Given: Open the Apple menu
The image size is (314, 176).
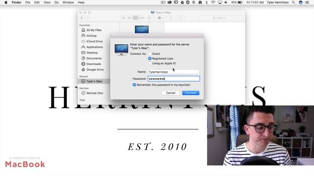Looking at the screenshot, I should click(6, 2).
